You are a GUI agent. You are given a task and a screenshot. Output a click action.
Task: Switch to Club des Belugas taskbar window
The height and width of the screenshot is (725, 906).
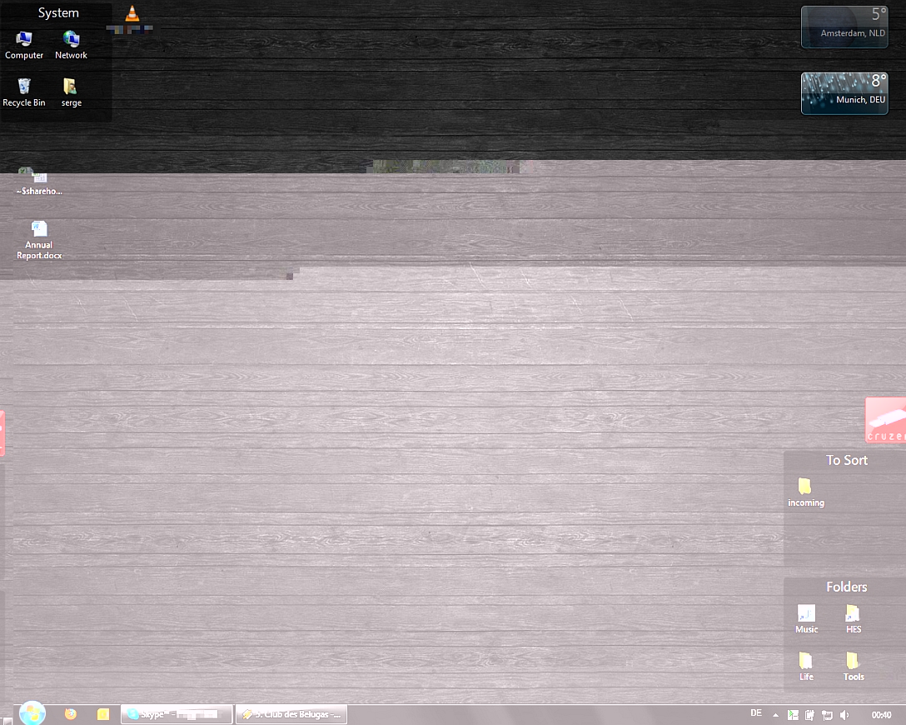point(291,714)
